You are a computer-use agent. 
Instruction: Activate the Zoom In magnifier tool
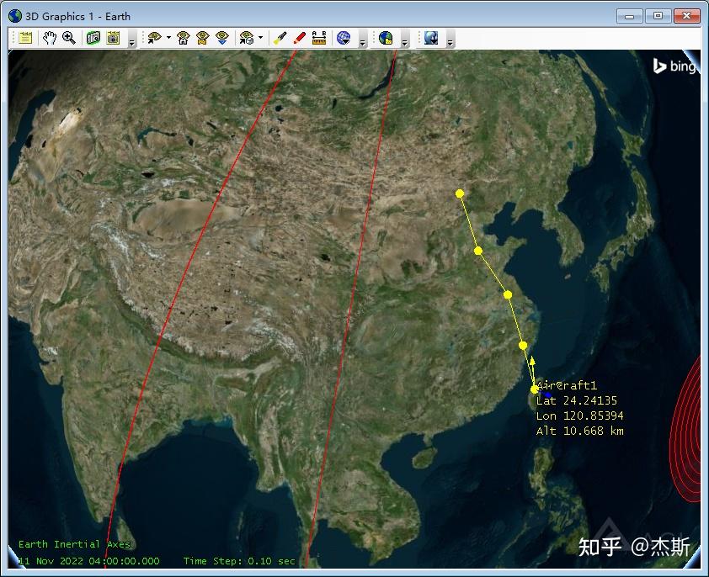(x=69, y=38)
